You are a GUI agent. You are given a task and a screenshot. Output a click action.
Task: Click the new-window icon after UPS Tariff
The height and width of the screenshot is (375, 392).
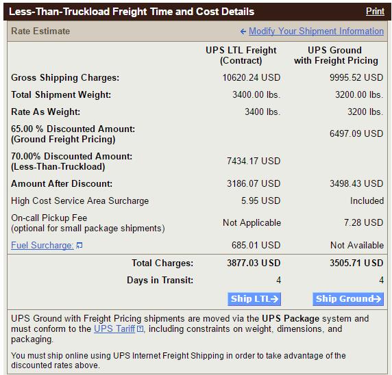point(140,329)
